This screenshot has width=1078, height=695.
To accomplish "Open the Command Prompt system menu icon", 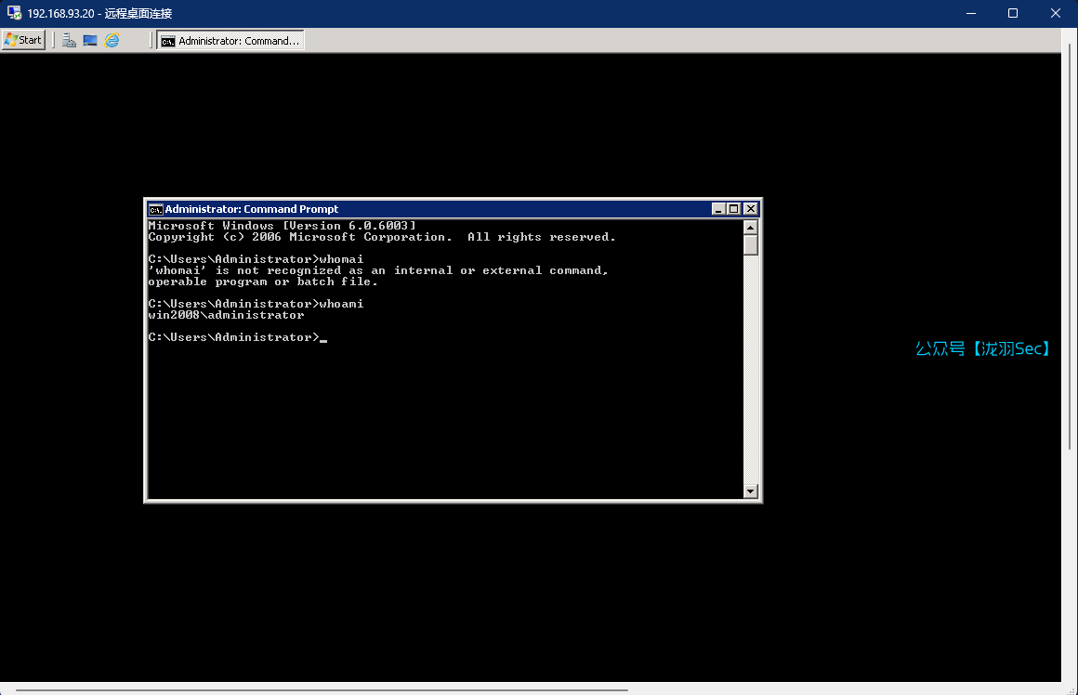I will coord(156,209).
